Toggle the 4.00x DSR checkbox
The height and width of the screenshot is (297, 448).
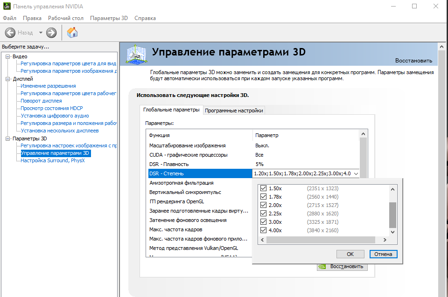[x=263, y=230]
